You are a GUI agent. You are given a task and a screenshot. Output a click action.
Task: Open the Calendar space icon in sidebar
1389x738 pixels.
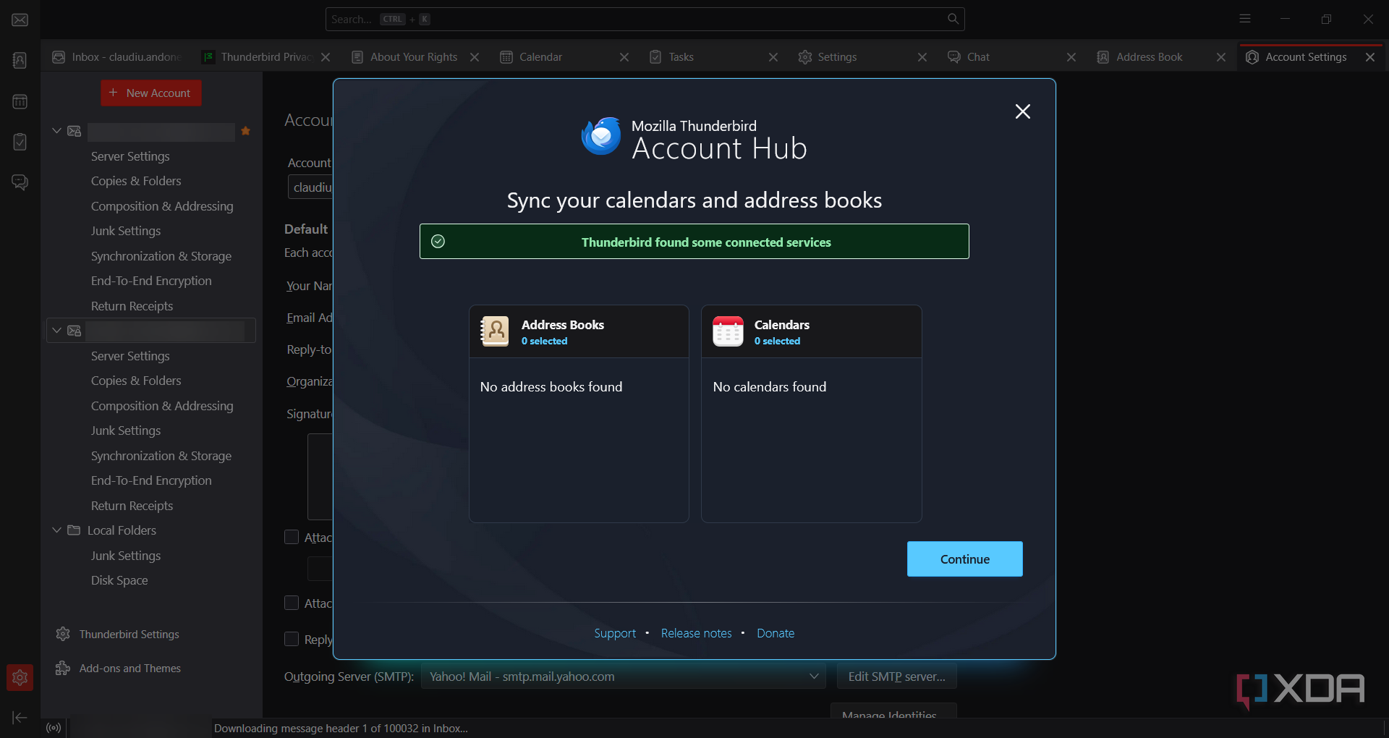pyautogui.click(x=20, y=101)
